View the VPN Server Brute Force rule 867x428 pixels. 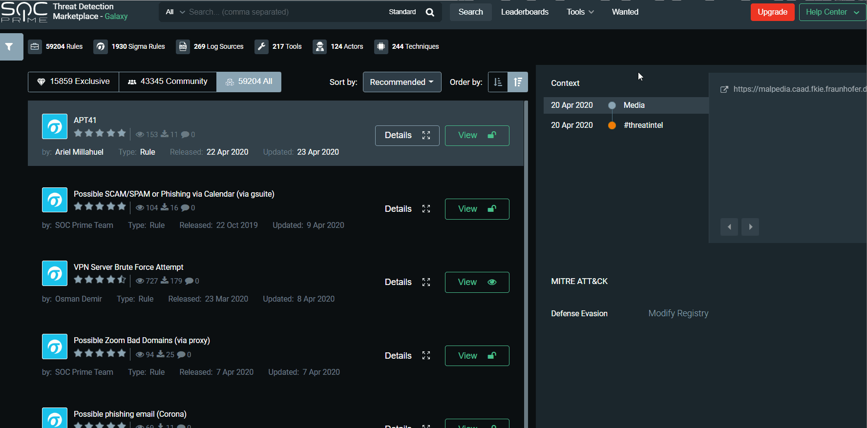(x=477, y=282)
